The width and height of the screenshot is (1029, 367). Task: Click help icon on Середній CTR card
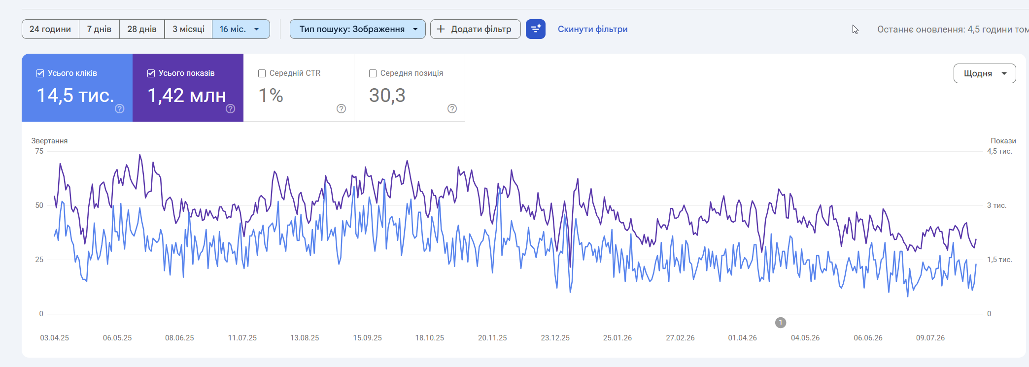(x=342, y=109)
